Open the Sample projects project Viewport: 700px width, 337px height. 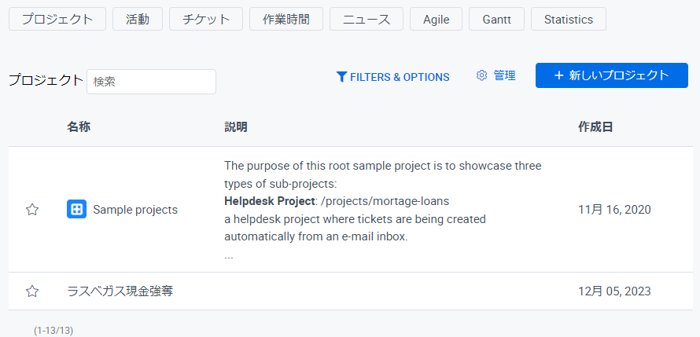[135, 210]
